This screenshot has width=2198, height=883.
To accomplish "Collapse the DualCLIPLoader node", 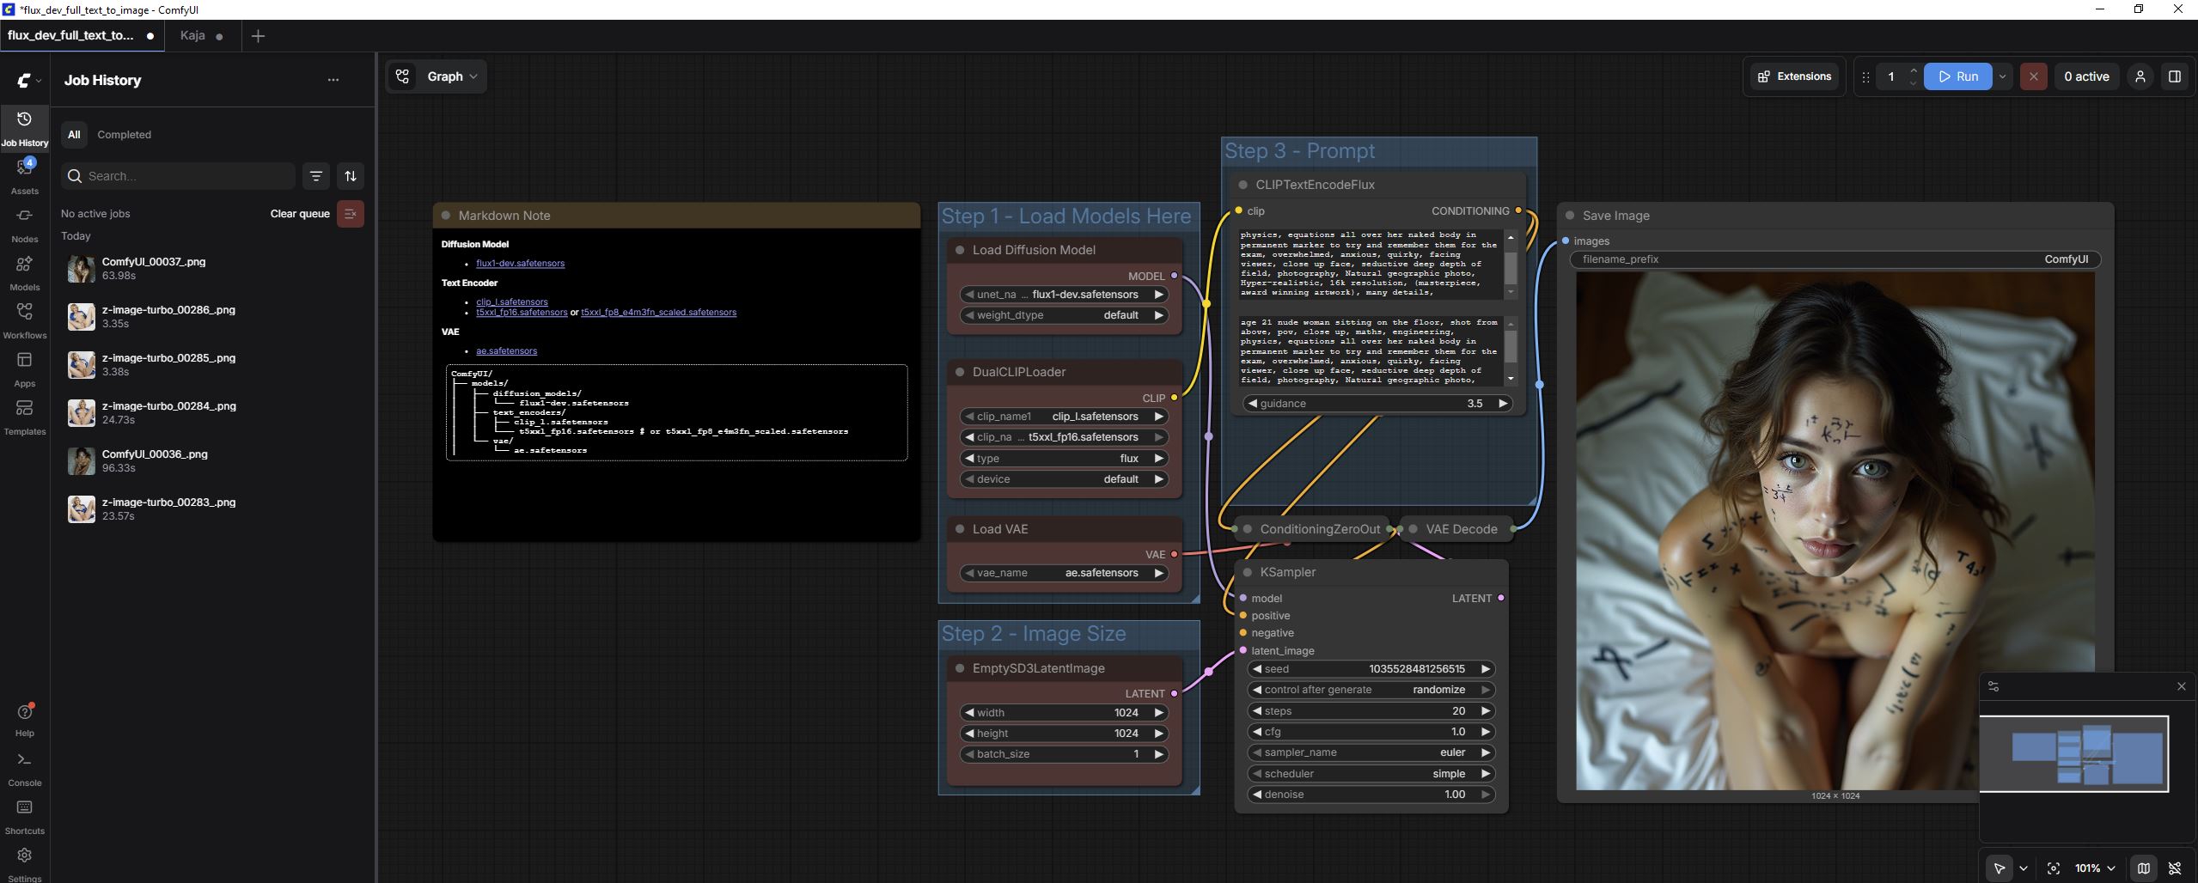I will pos(960,372).
